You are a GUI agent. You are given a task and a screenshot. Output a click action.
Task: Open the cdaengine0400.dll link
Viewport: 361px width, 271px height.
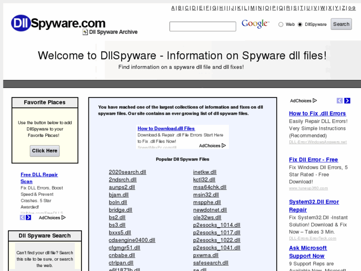point(132,240)
